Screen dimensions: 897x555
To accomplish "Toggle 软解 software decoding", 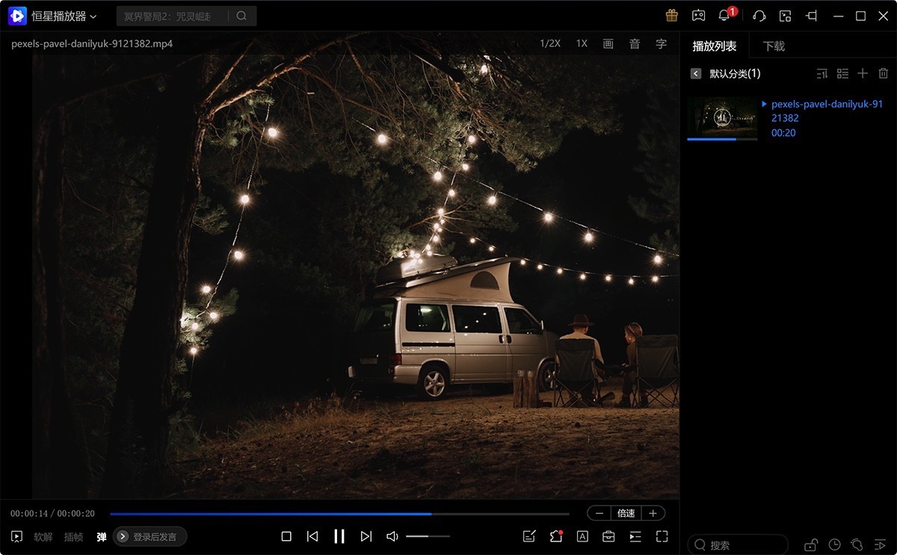I will [43, 536].
